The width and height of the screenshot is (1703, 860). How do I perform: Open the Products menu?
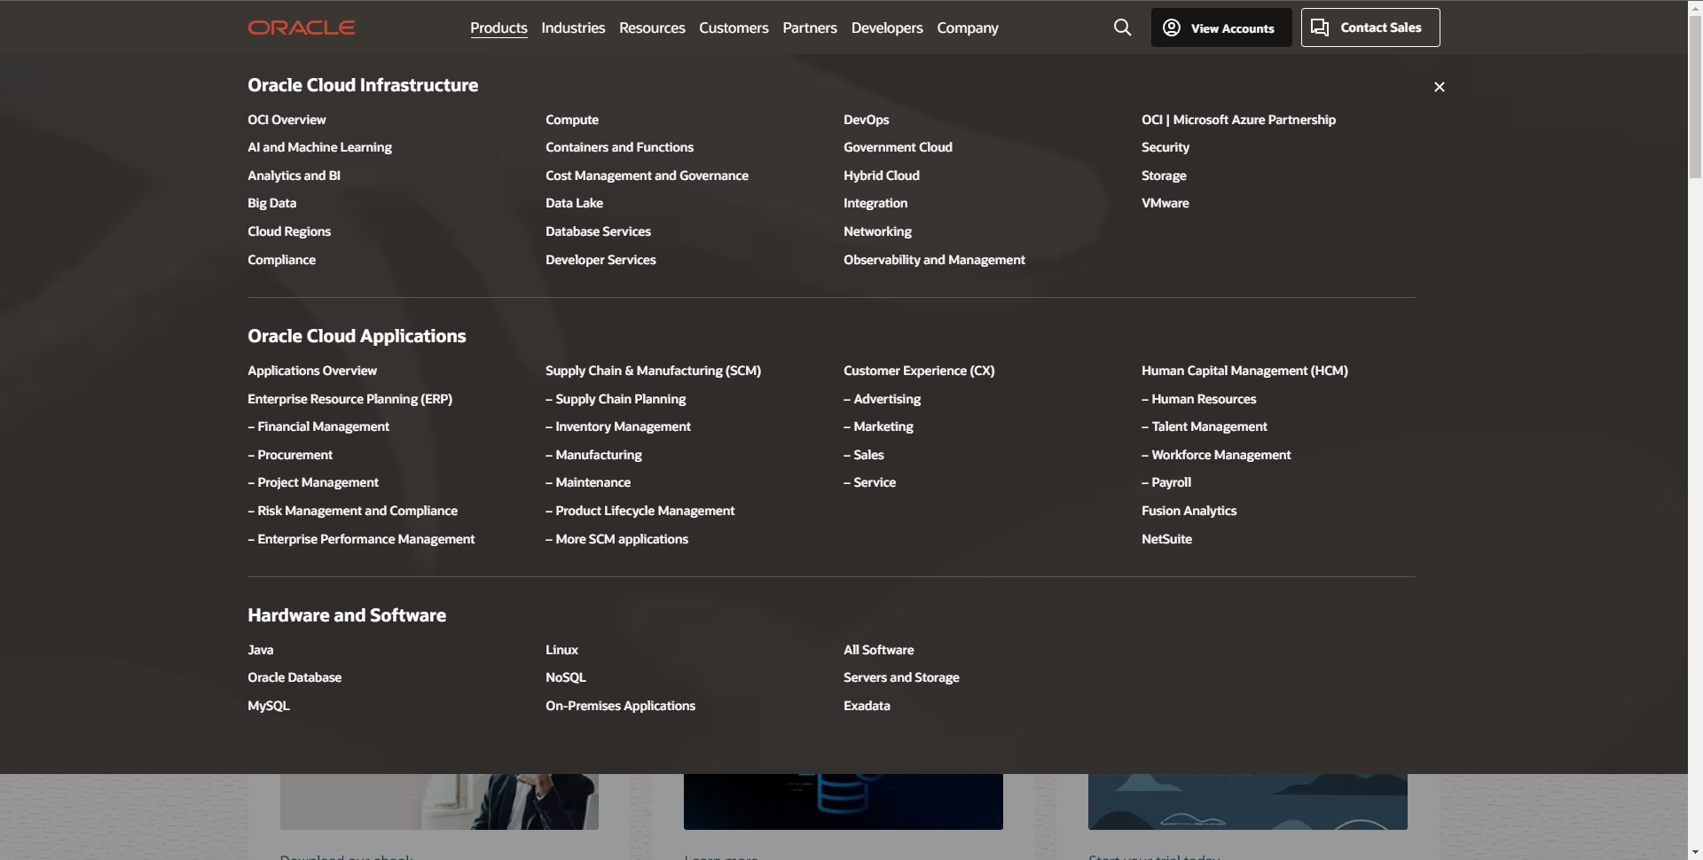coord(498,28)
